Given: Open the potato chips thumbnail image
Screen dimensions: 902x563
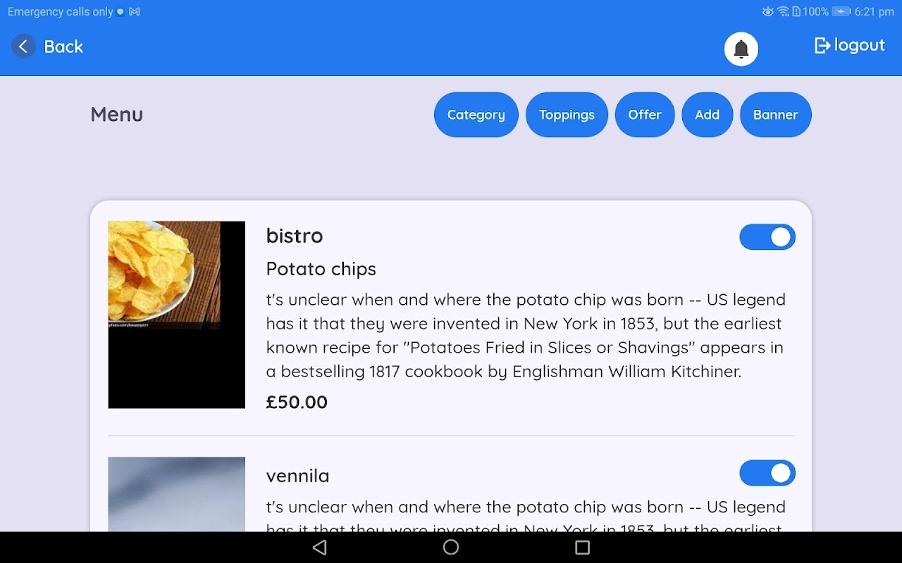Looking at the screenshot, I should (176, 314).
